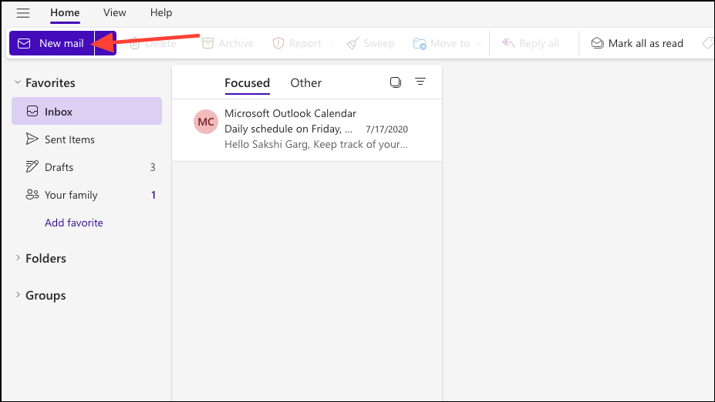Screen dimensions: 715x402
Task: Open the Drafts folder
Action: [86, 167]
